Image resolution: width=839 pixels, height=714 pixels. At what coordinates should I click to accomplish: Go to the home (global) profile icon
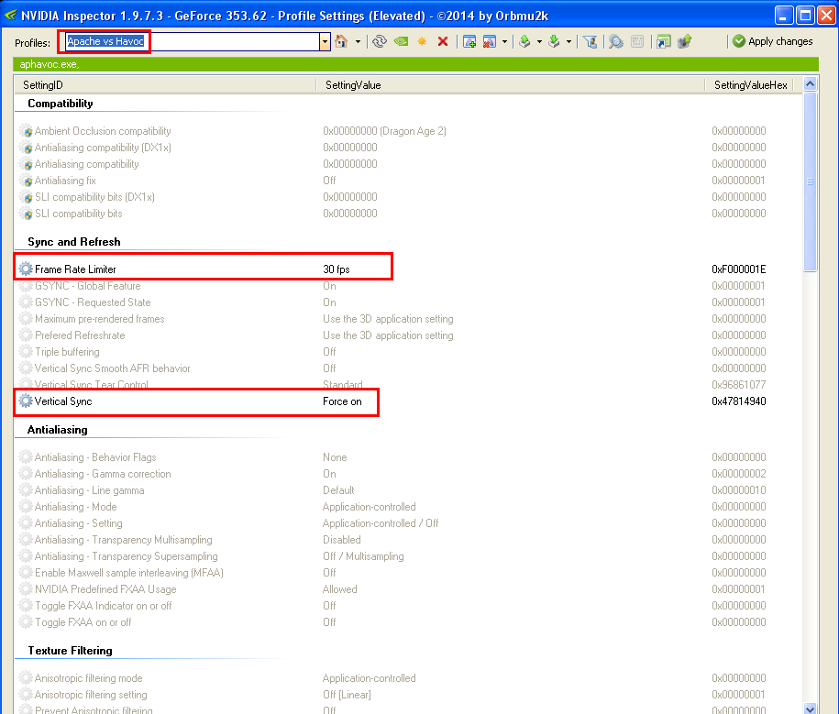pyautogui.click(x=341, y=41)
